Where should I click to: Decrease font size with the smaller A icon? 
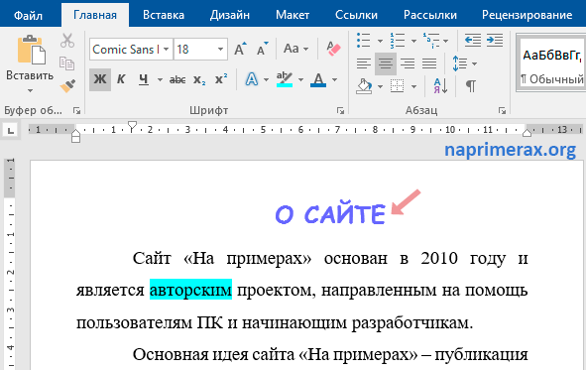click(x=263, y=49)
